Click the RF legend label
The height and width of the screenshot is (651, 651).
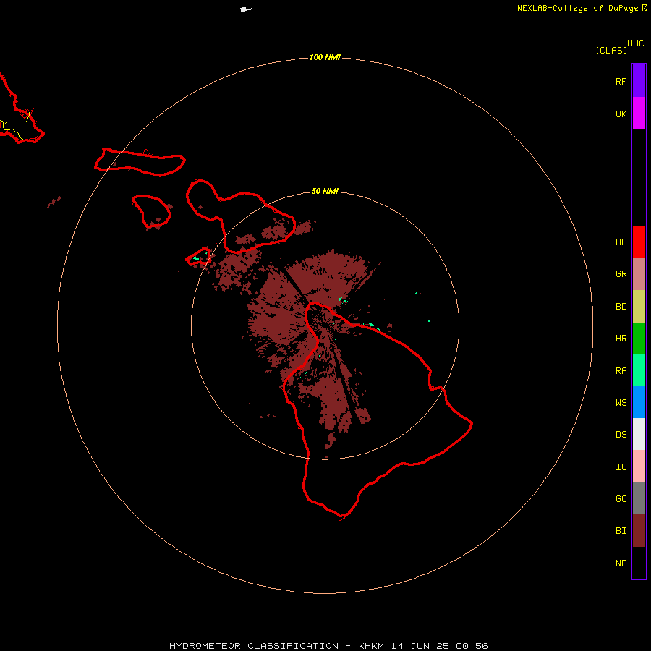621,81
